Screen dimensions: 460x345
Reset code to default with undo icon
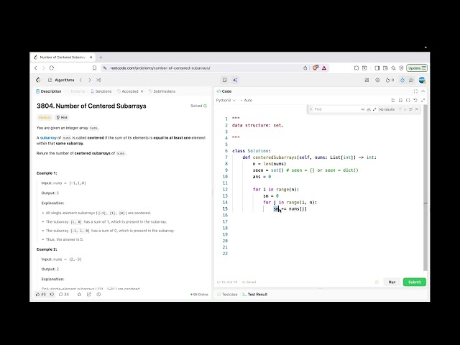(415, 101)
